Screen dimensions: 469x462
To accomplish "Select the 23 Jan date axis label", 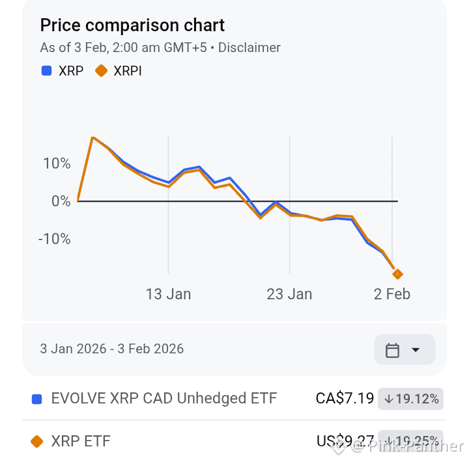I will [289, 294].
